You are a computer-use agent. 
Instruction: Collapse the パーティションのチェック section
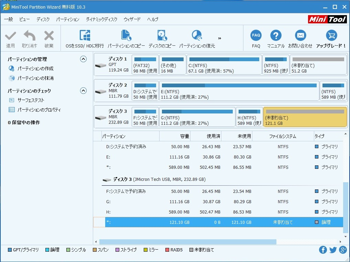(83, 91)
